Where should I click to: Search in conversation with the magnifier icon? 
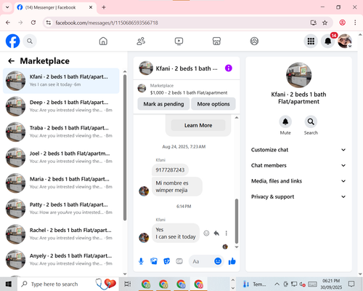click(x=311, y=121)
